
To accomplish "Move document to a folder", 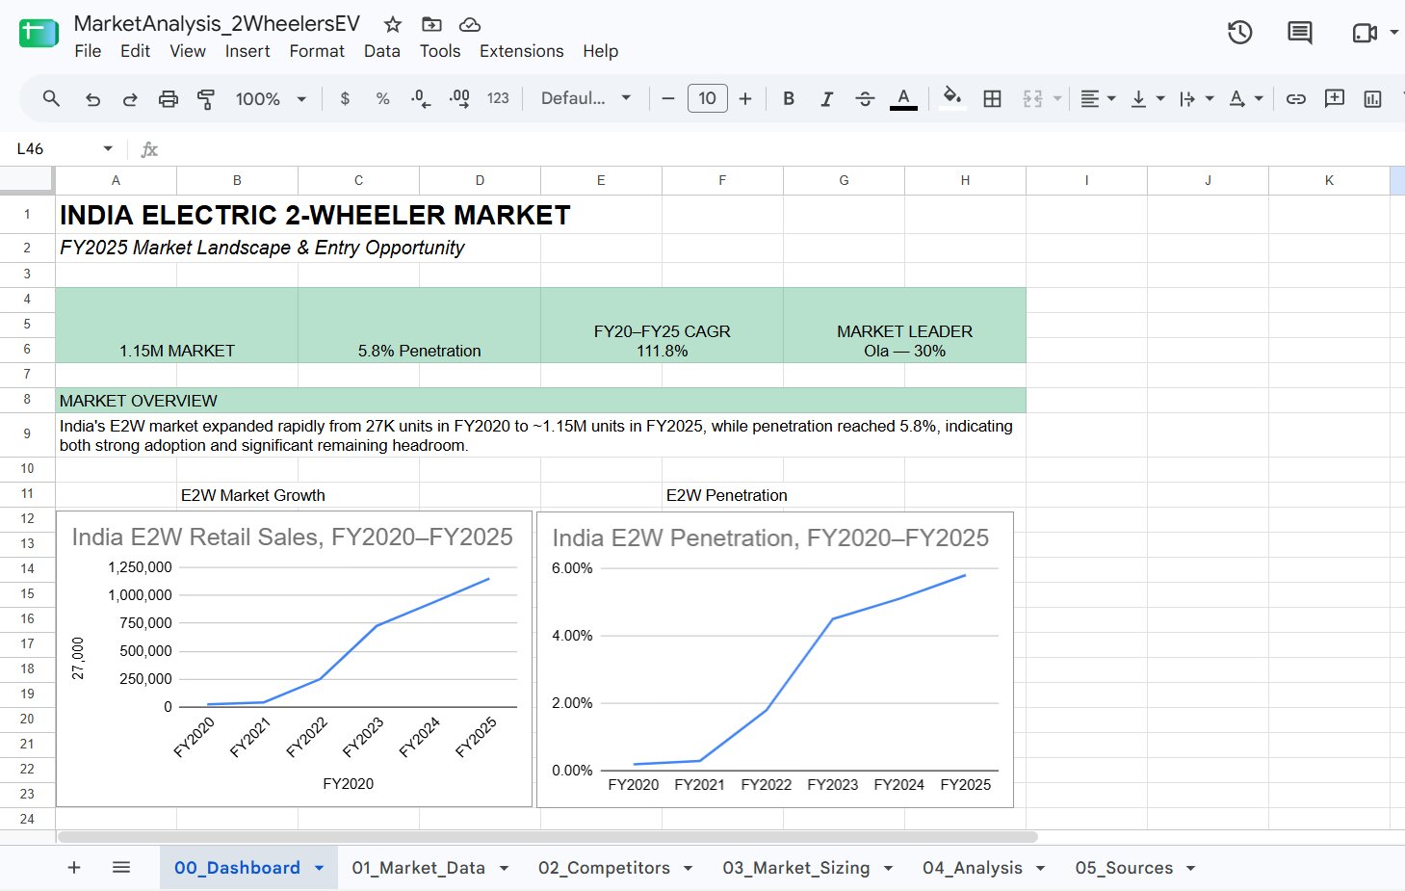I will click(x=431, y=24).
